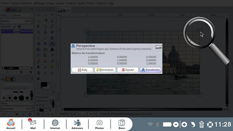The height and width of the screenshot is (131, 233).
Task: Open the layer Mode dropdown
Action: pyautogui.click(x=23, y=15)
